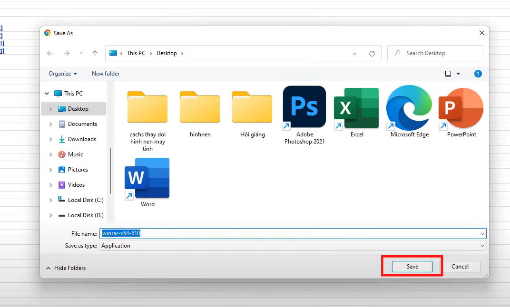Select the hinhnen folder
Viewport: 510px width, 307px height.
pyautogui.click(x=200, y=114)
